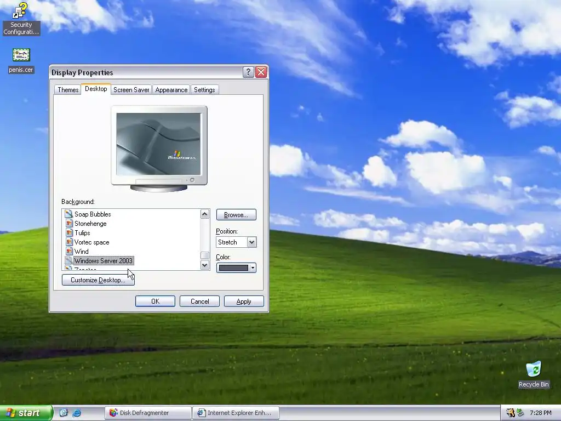Click the background list scroll up arrow

tap(205, 214)
